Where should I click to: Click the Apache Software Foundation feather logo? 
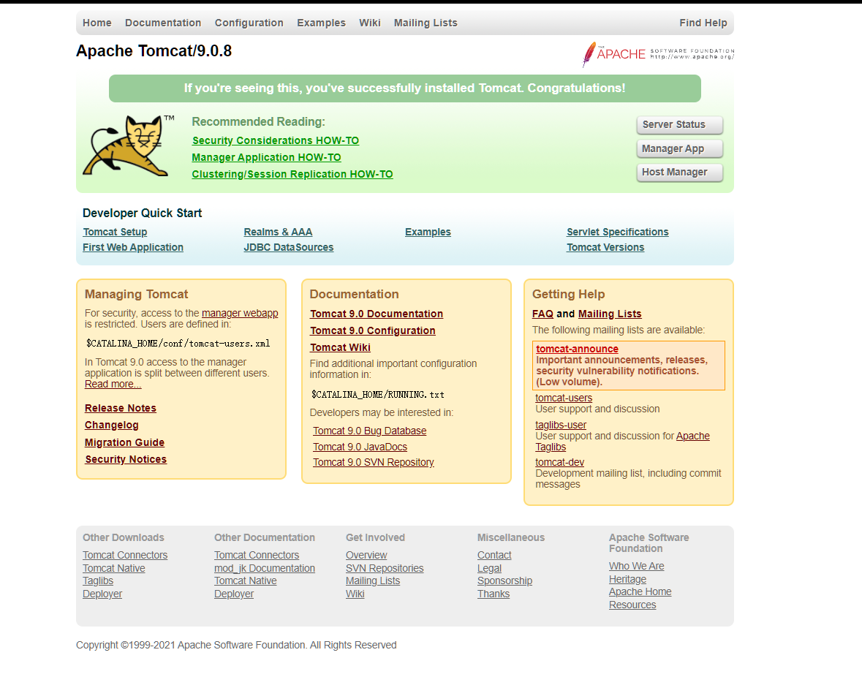658,54
